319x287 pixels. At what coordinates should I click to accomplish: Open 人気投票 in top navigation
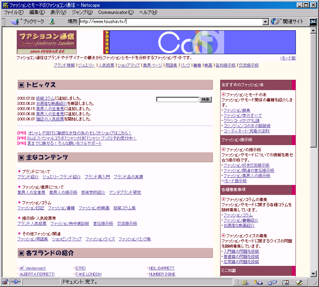106,65
